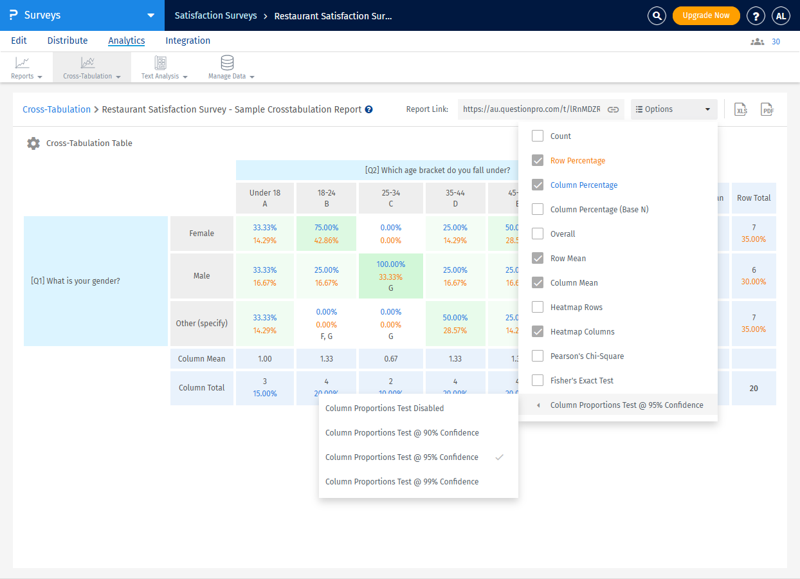Viewport: 800px width, 579px height.
Task: Export report as XLS file
Action: [741, 109]
